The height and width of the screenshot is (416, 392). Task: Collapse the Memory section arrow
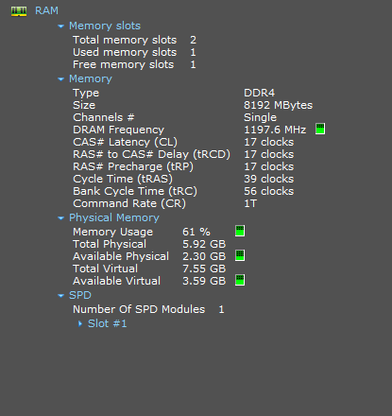pyautogui.click(x=61, y=79)
